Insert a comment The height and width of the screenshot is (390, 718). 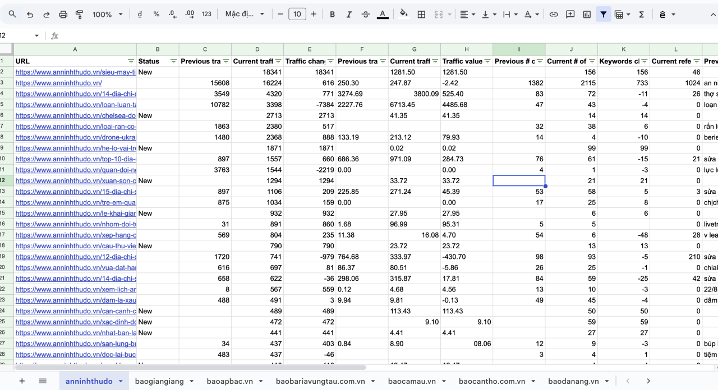pyautogui.click(x=570, y=14)
